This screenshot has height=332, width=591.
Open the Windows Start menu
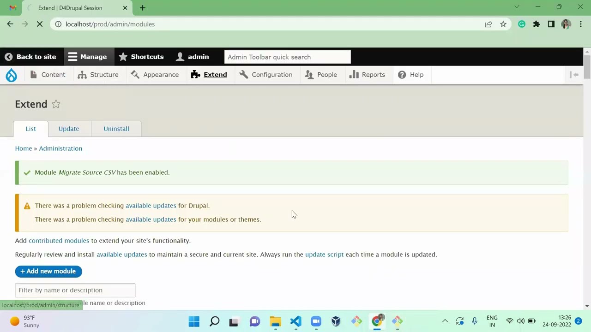(x=194, y=321)
